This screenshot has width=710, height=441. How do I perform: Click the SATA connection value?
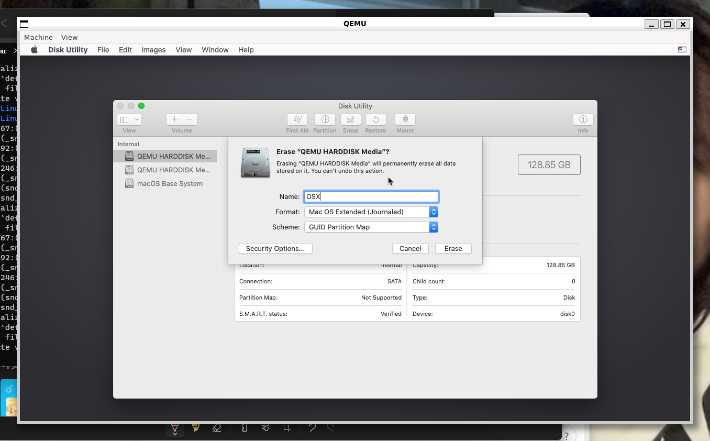(394, 281)
